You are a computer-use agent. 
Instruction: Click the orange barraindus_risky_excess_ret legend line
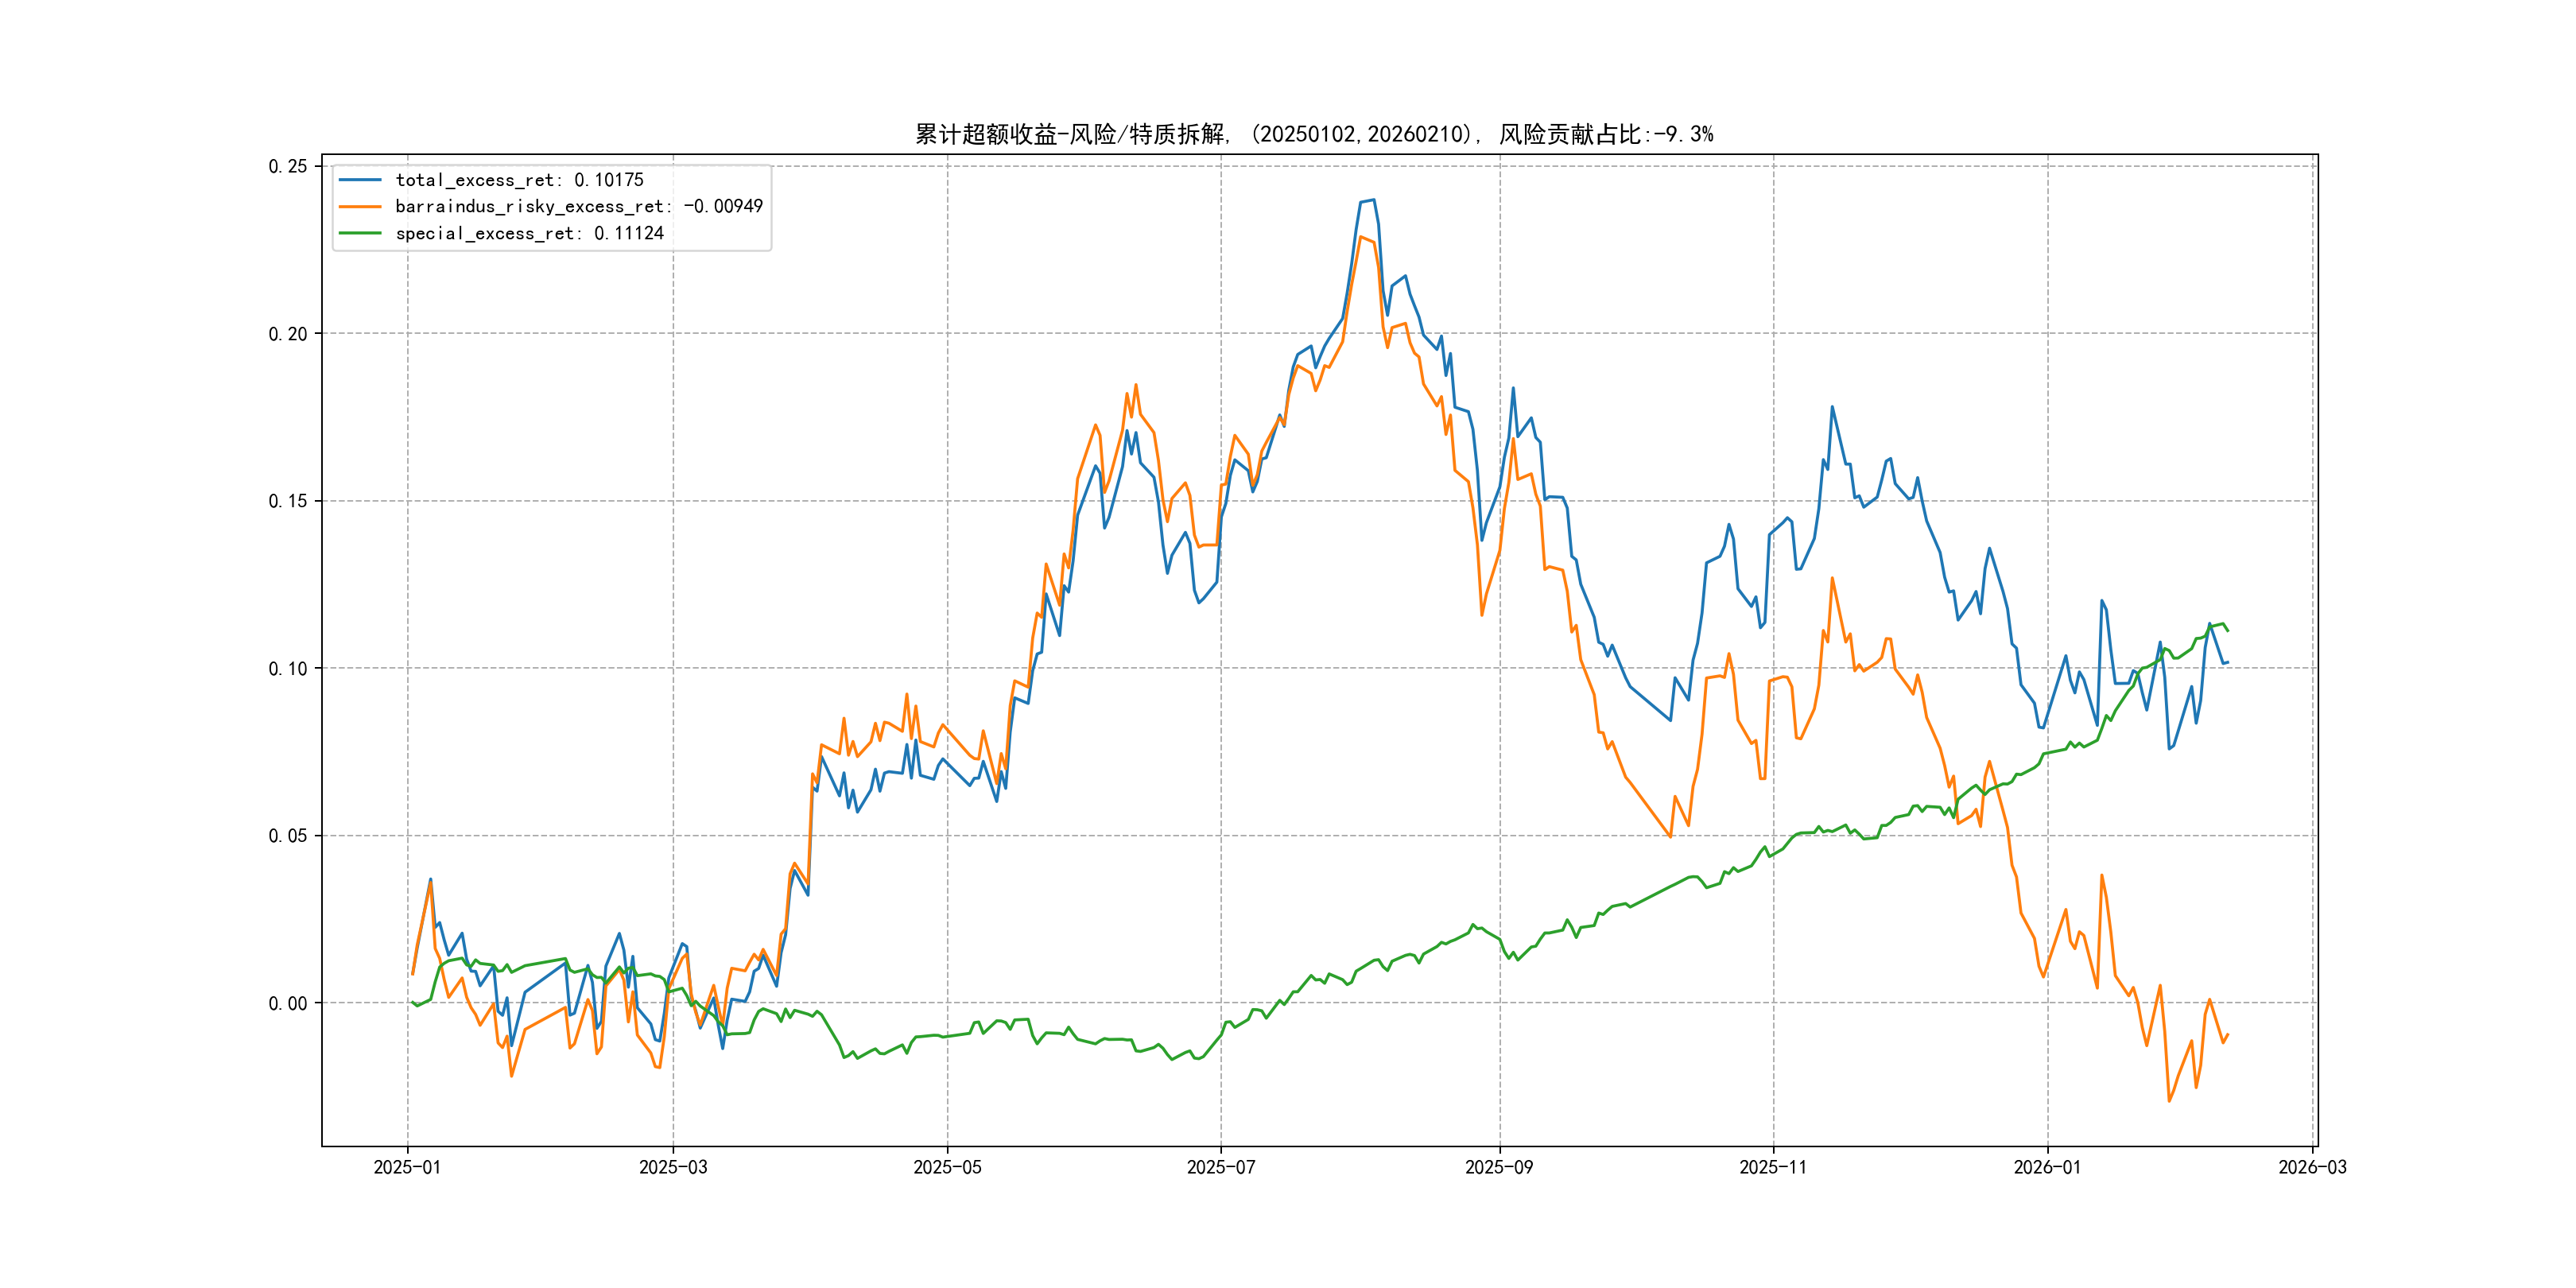pos(360,206)
